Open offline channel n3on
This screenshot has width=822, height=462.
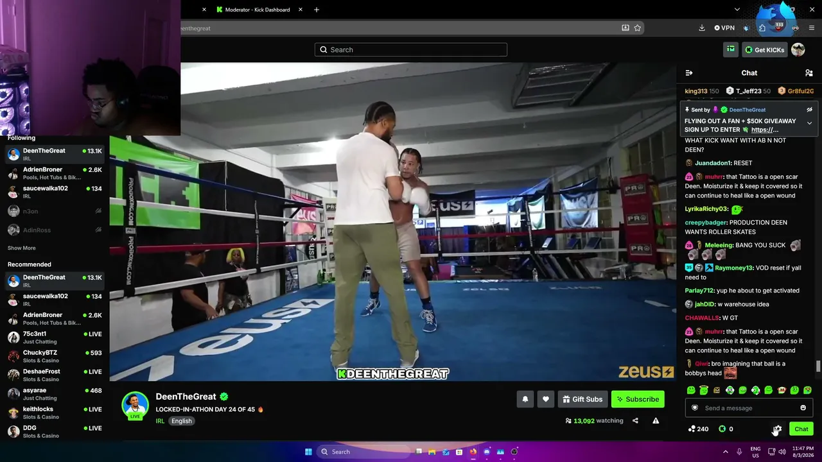click(x=55, y=211)
